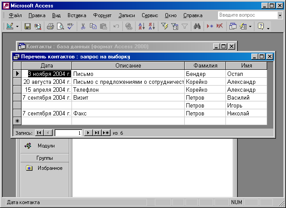Click the Paste clipboard icon
The image size is (286, 208).
point(104,26)
